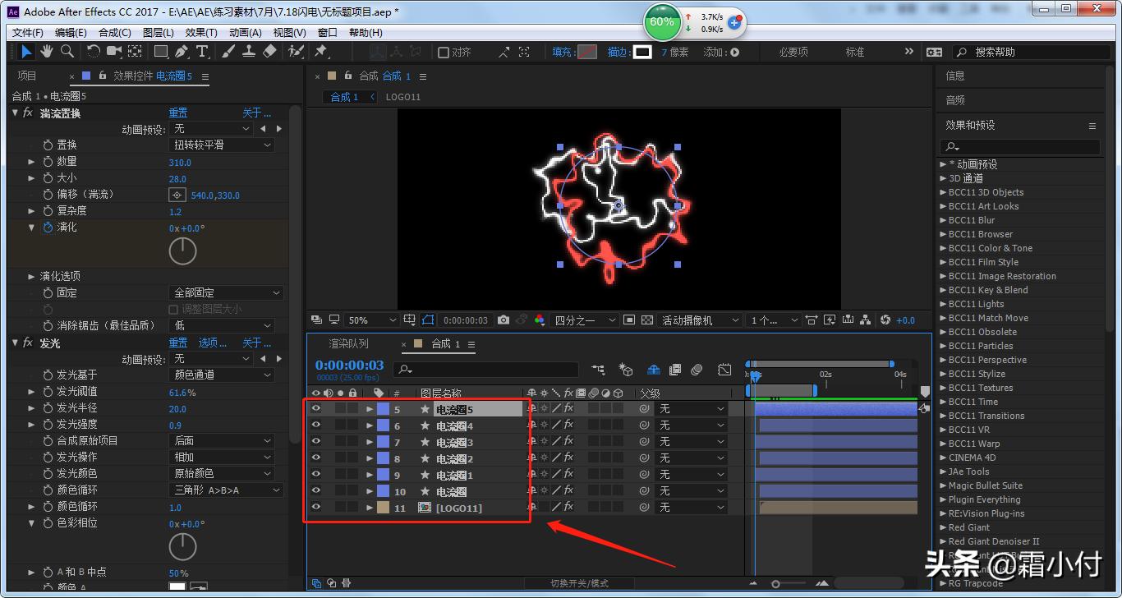Choose the horizontal Type tool
The height and width of the screenshot is (598, 1122).
coord(202,52)
